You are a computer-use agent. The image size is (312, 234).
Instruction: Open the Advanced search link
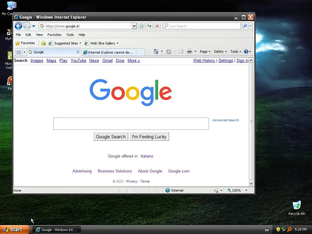[225, 120]
